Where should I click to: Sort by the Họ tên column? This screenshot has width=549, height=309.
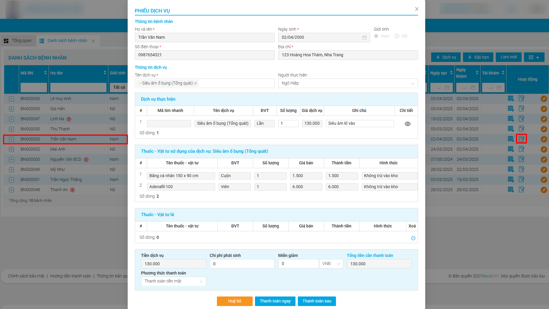105,73
